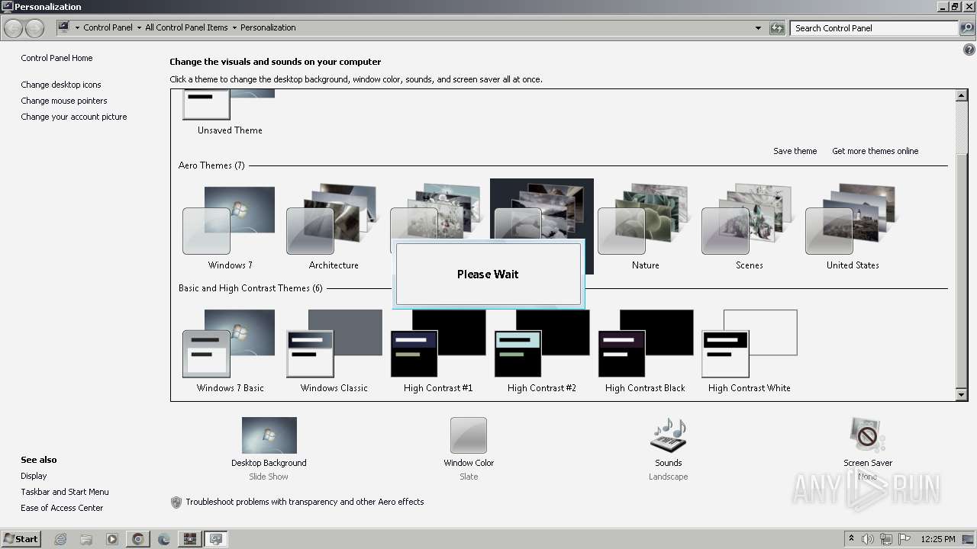Image resolution: width=977 pixels, height=549 pixels.
Task: Click the taskbar clock
Action: tap(938, 539)
